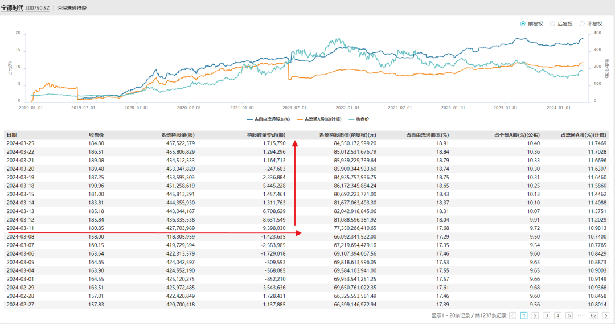Select the 2024-03-21 date cell
The height and width of the screenshot is (324, 615).
[20, 161]
